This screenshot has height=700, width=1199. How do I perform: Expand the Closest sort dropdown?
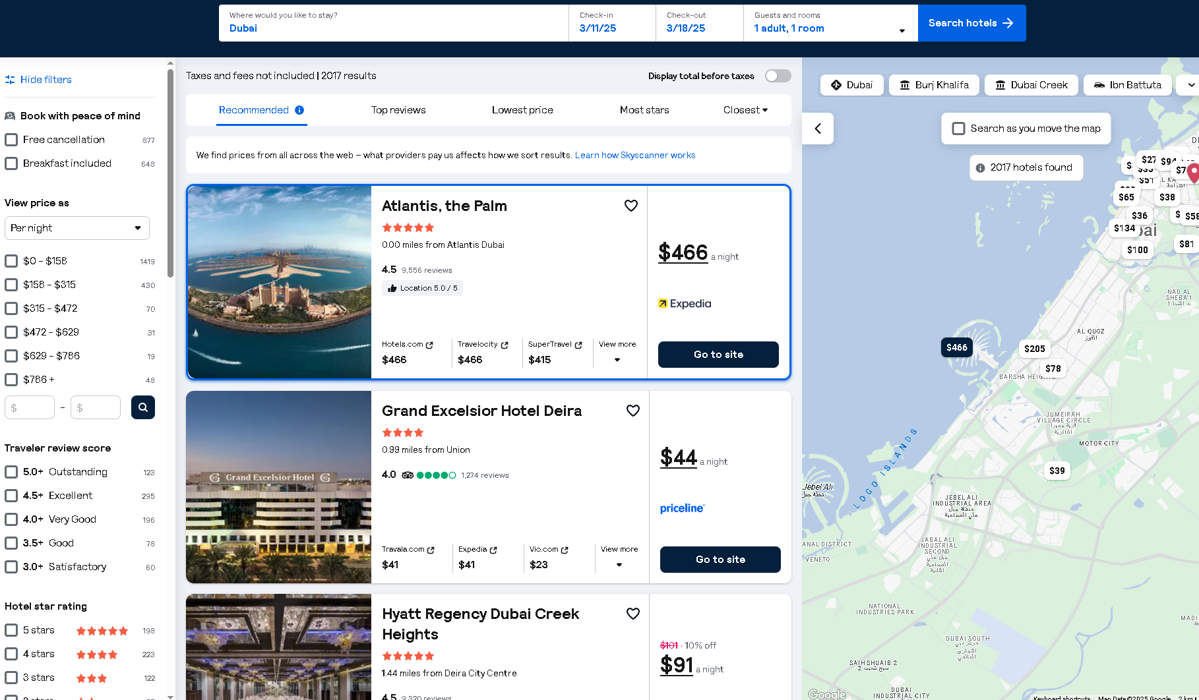[745, 110]
